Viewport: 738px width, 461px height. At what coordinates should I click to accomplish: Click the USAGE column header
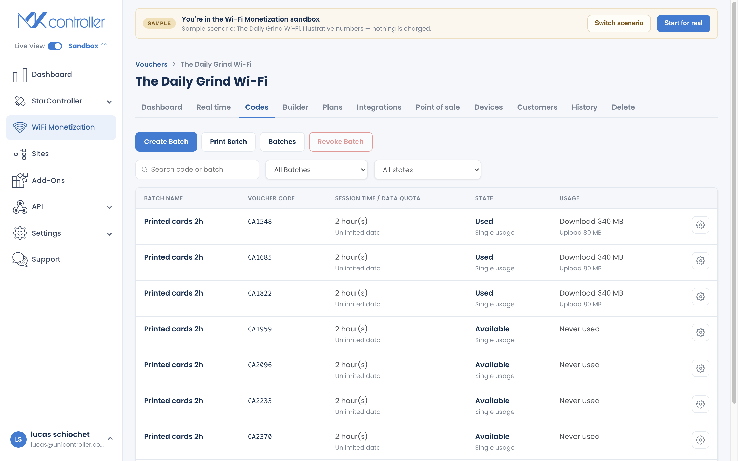pos(569,198)
